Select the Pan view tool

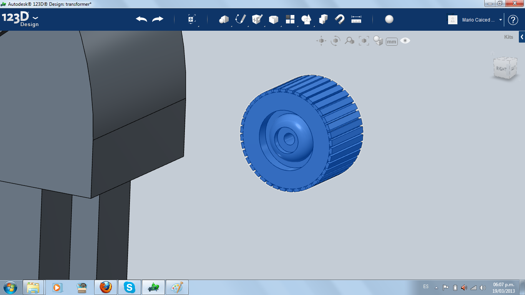point(321,41)
